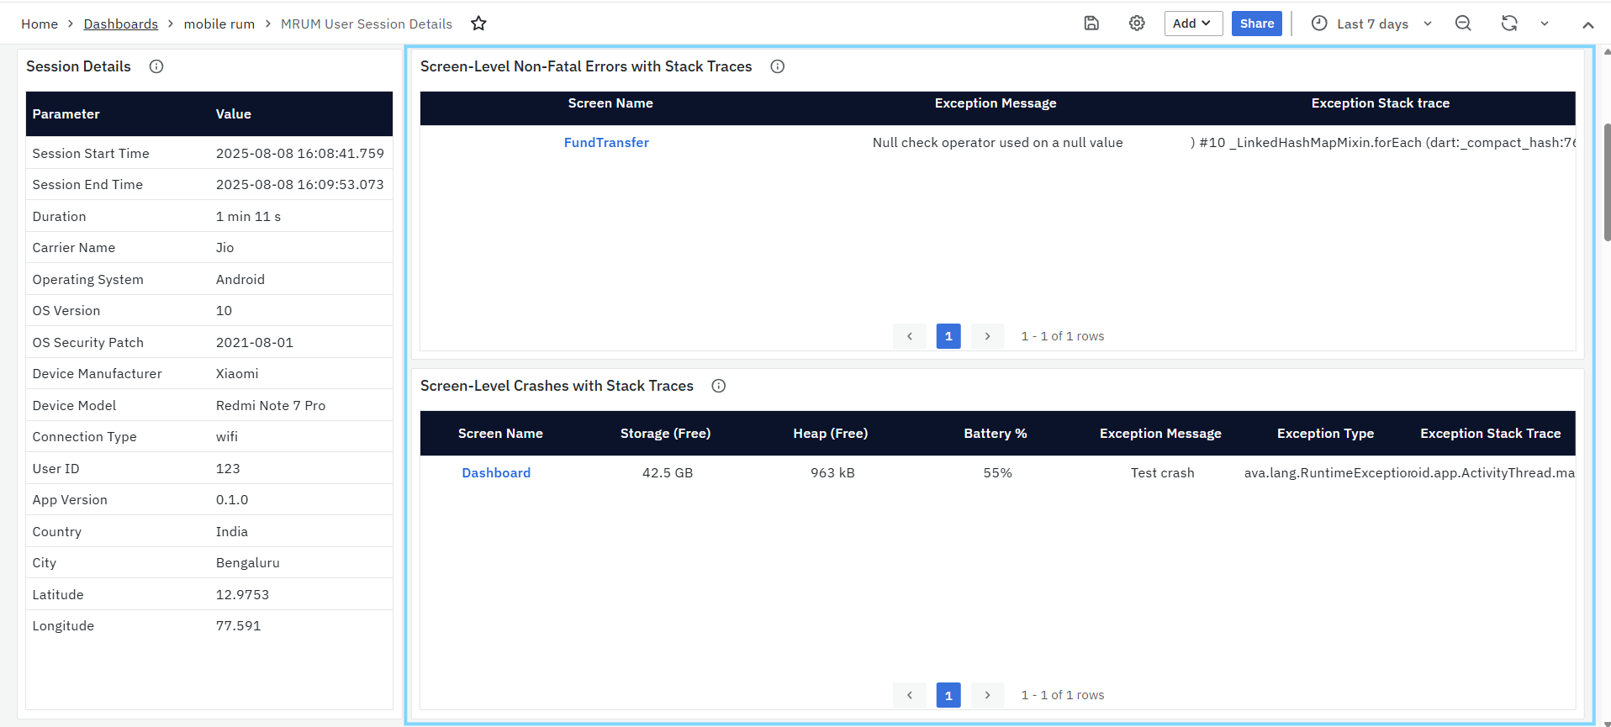Click the zoom out time range icon

click(1463, 24)
